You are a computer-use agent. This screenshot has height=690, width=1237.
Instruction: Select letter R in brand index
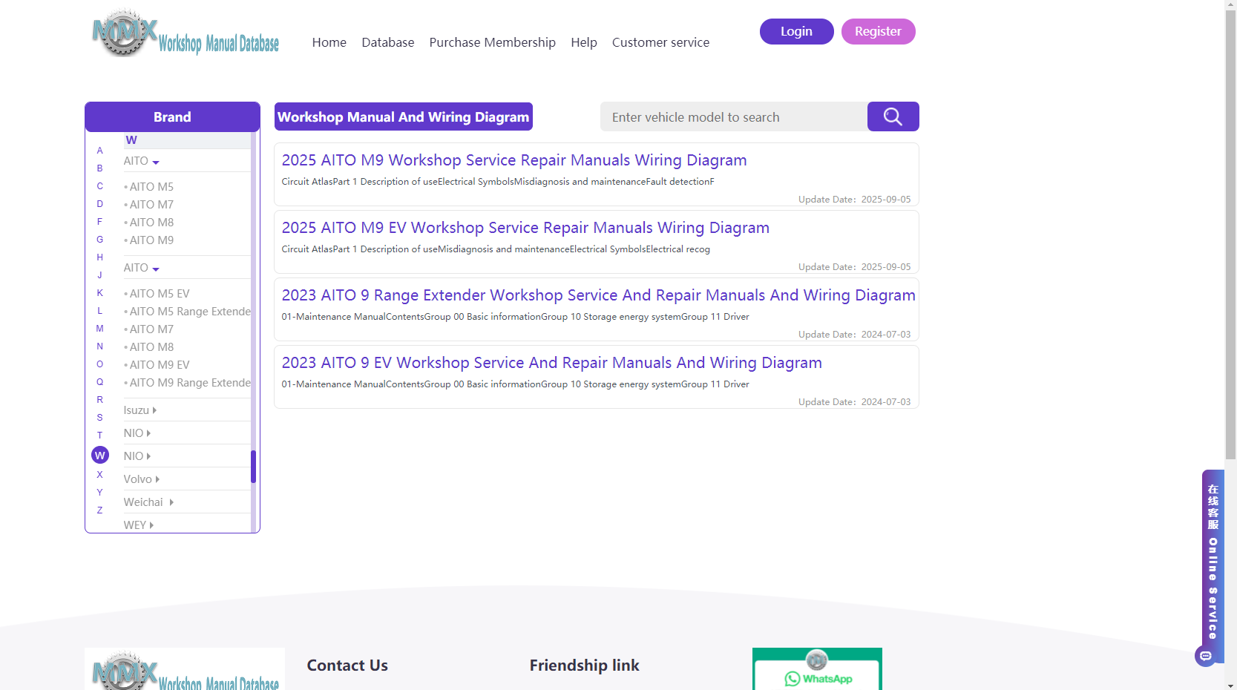pyautogui.click(x=100, y=400)
